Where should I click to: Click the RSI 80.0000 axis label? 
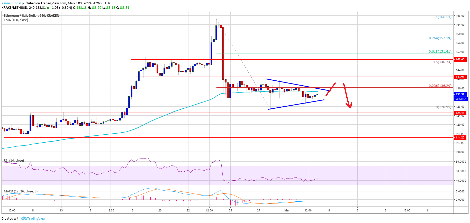click(461, 162)
